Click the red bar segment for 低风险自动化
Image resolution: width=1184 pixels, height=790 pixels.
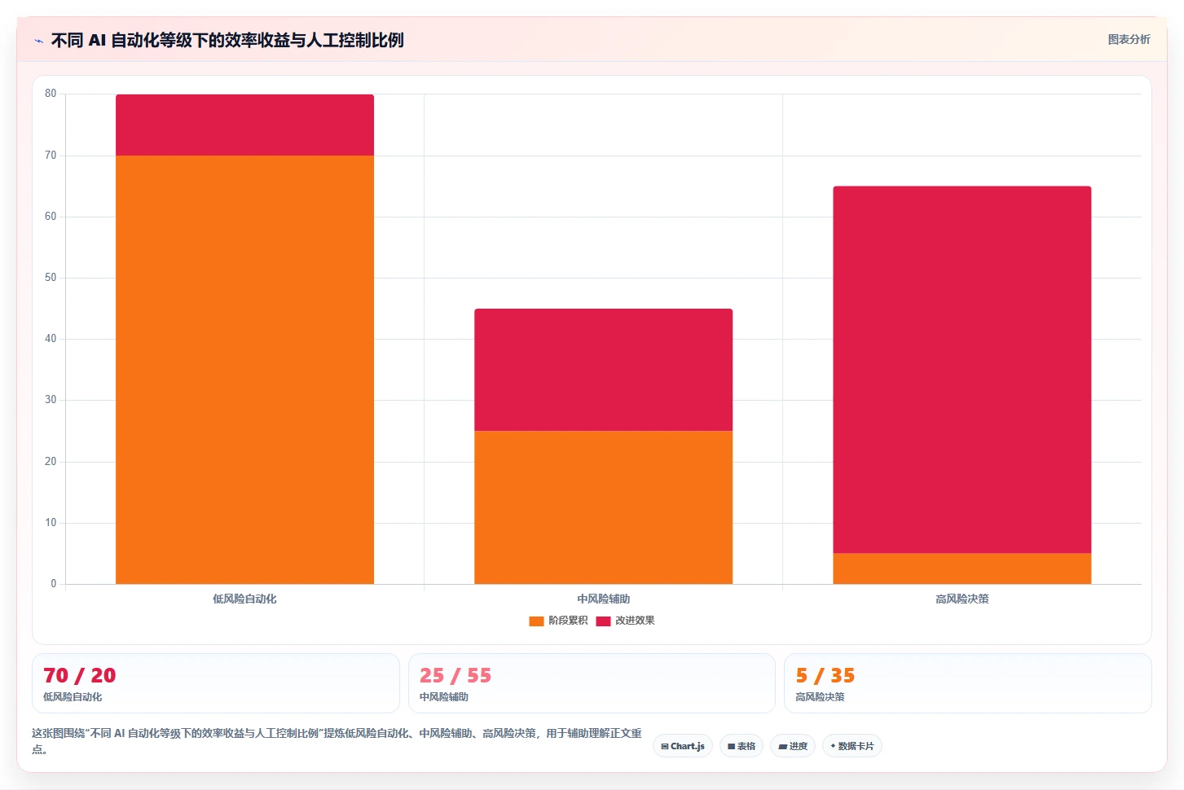point(244,125)
